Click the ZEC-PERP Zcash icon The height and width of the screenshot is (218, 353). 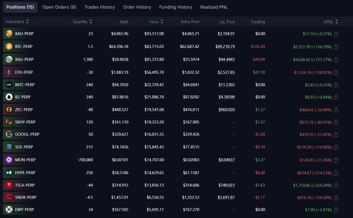pyautogui.click(x=9, y=110)
